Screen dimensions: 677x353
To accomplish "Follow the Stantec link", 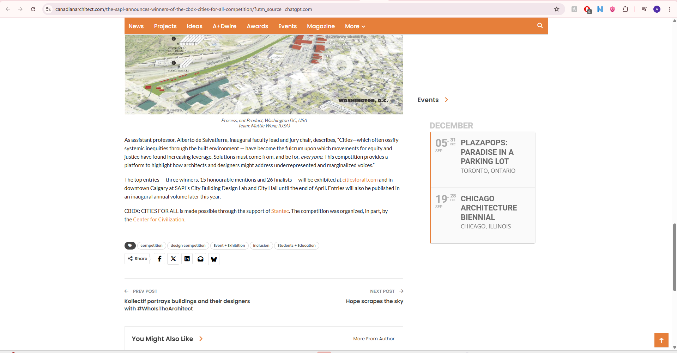I will 279,211.
